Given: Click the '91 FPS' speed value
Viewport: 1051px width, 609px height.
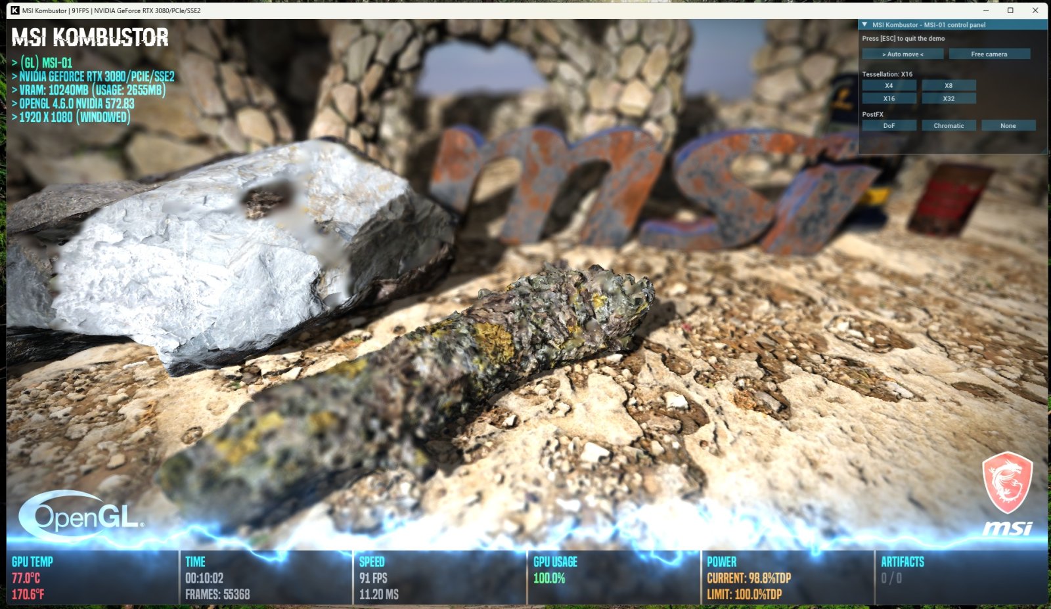Looking at the screenshot, I should click(x=373, y=578).
